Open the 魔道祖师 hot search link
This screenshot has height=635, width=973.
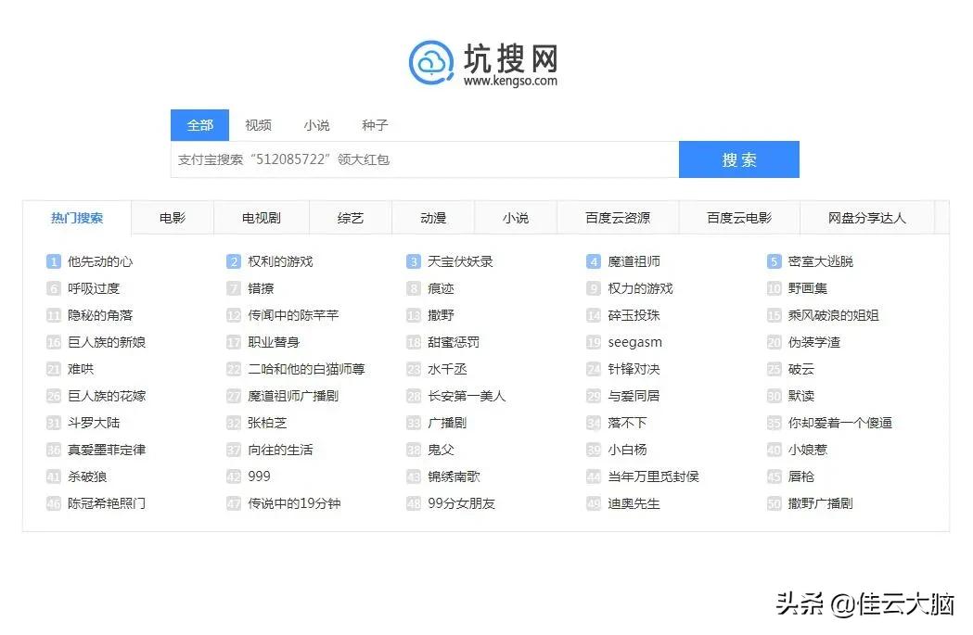(633, 260)
